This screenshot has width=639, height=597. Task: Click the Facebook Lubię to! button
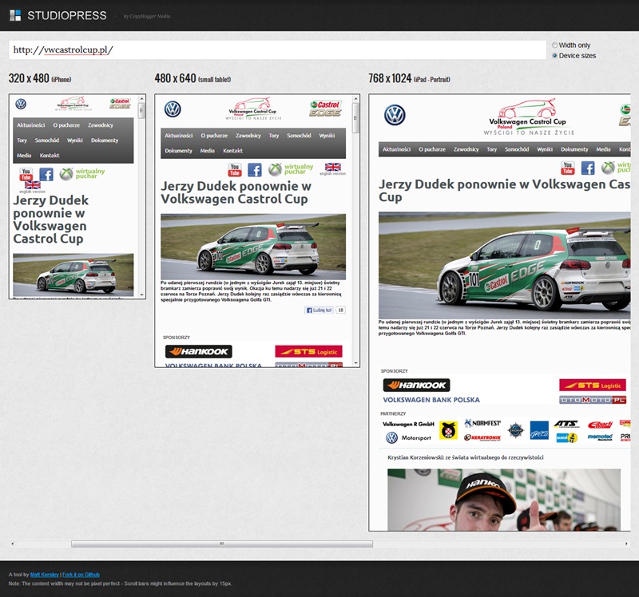(x=319, y=310)
